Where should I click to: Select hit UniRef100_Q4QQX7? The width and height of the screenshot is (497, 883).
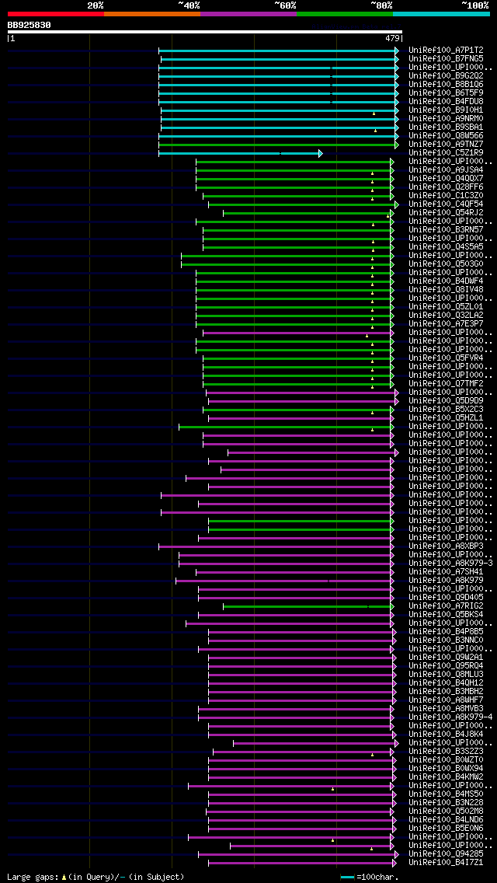pyautogui.click(x=446, y=179)
